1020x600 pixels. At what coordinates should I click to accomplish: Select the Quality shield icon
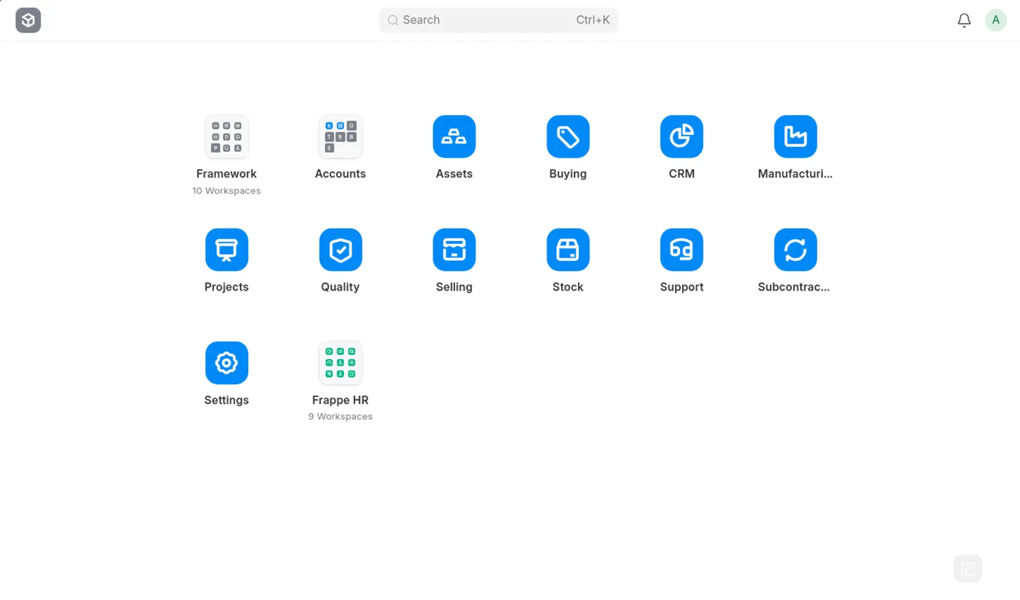(x=340, y=250)
